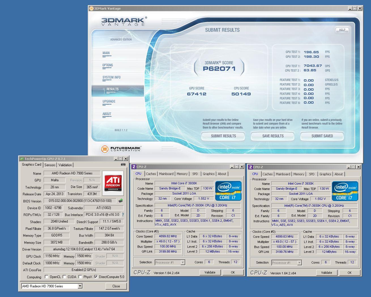This screenshot has height=297, width=371.
Task: Click Core Speed 4899.82 MHz in left CPU-Z
Action: (168, 236)
